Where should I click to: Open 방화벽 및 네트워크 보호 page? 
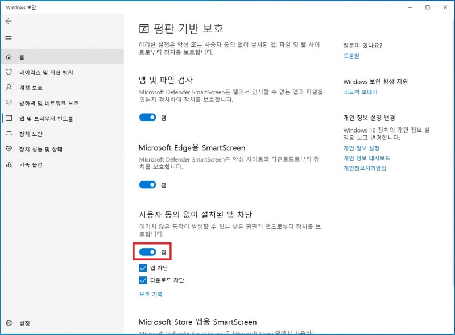click(62, 103)
